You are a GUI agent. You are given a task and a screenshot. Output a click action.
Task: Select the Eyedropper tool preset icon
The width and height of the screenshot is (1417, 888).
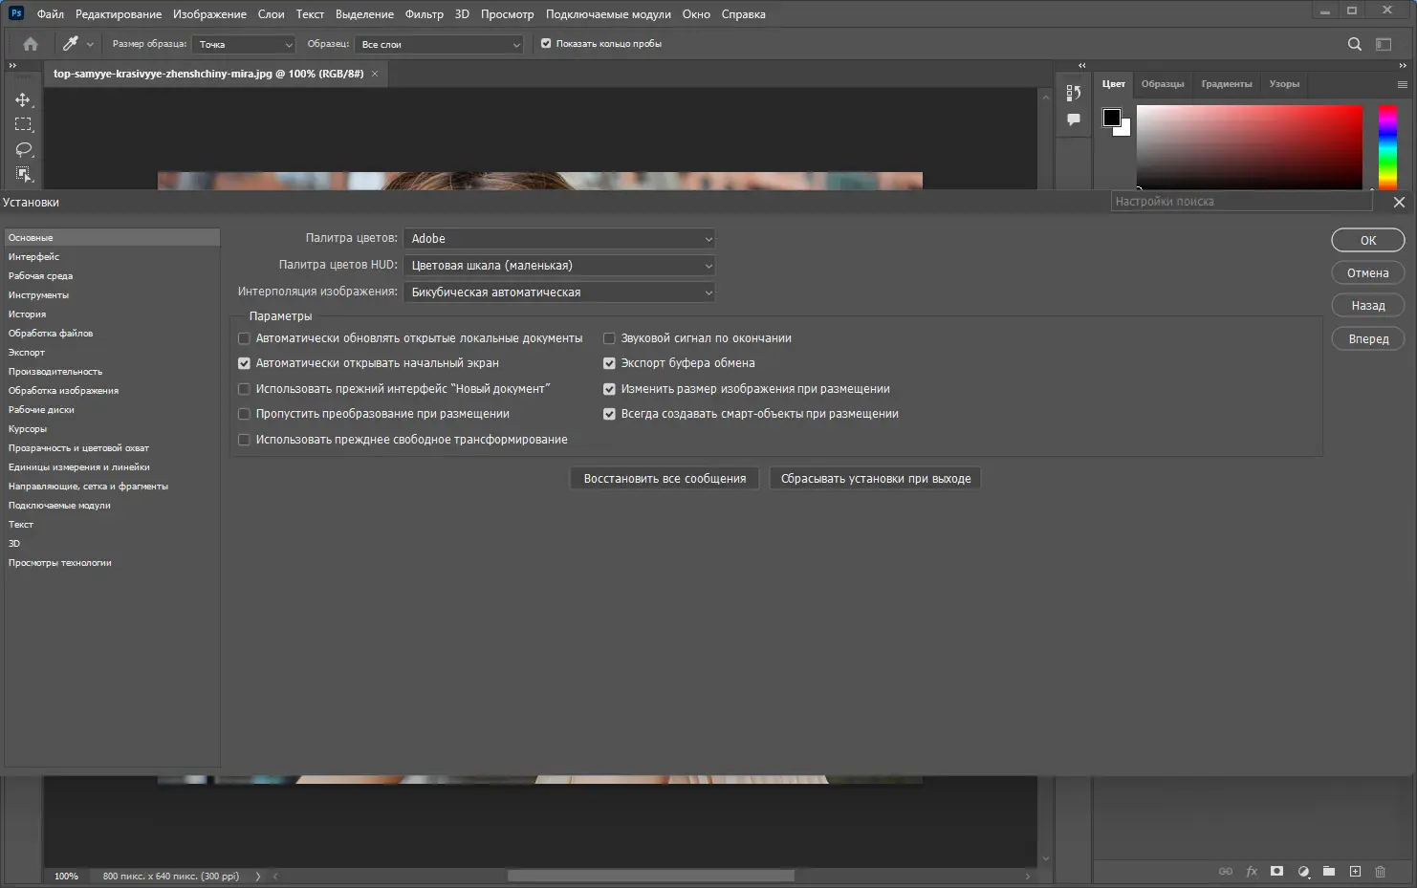point(70,44)
